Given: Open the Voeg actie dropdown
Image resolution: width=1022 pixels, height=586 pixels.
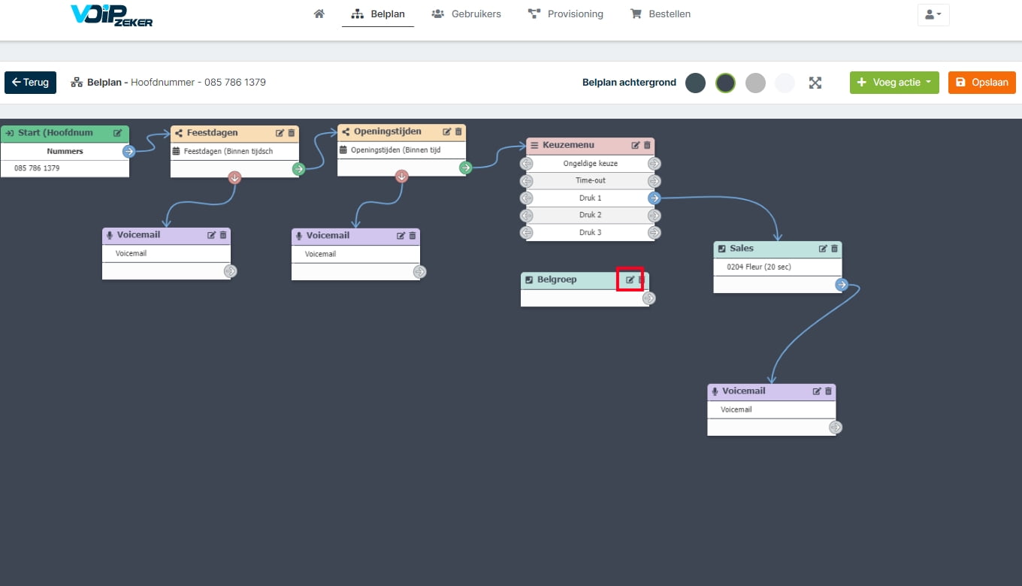Looking at the screenshot, I should pyautogui.click(x=894, y=83).
